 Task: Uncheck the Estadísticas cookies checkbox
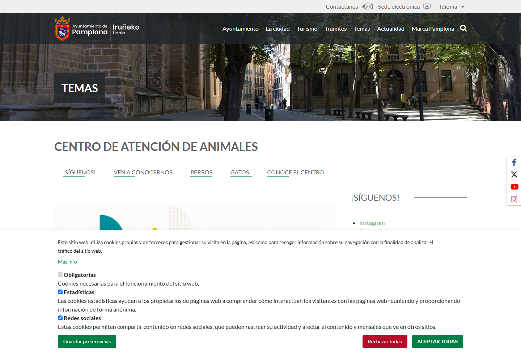(60, 292)
